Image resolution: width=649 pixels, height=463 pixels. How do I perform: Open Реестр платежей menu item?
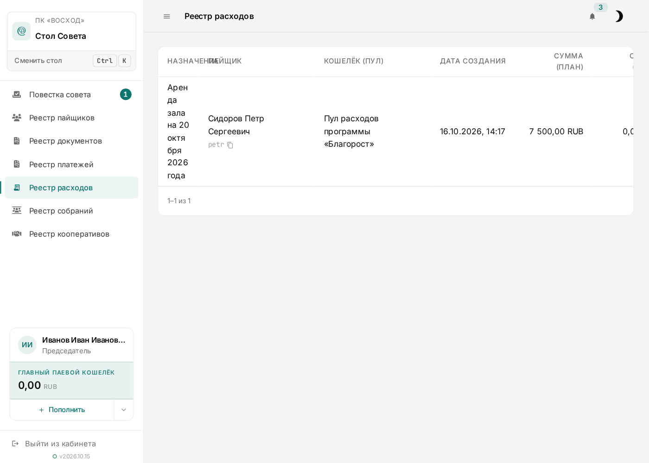click(72, 164)
